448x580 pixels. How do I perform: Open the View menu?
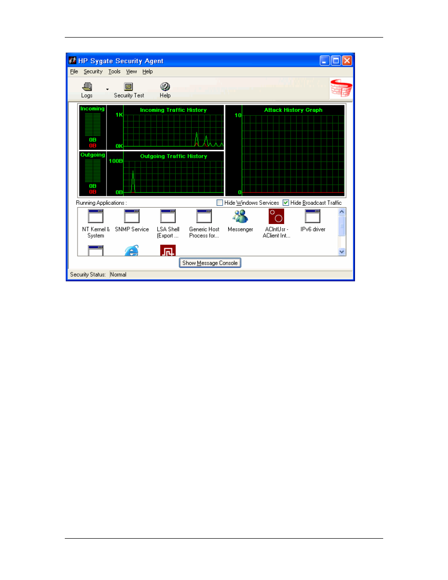[x=131, y=72]
